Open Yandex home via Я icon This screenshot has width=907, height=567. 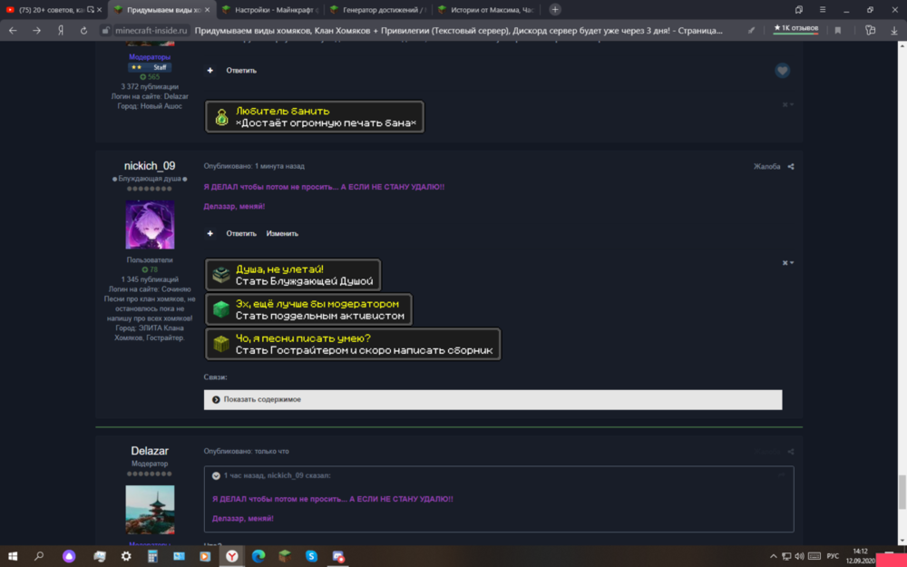61,31
